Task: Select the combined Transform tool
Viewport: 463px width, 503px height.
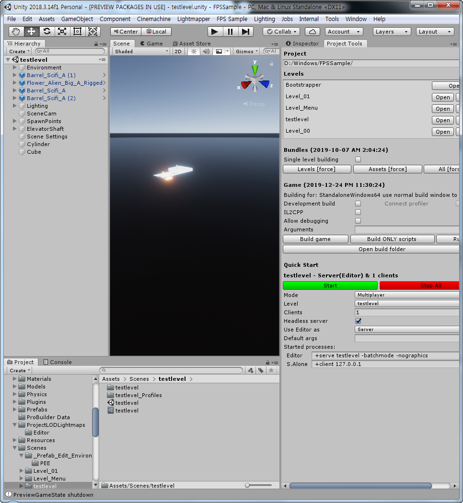Action: click(x=93, y=32)
